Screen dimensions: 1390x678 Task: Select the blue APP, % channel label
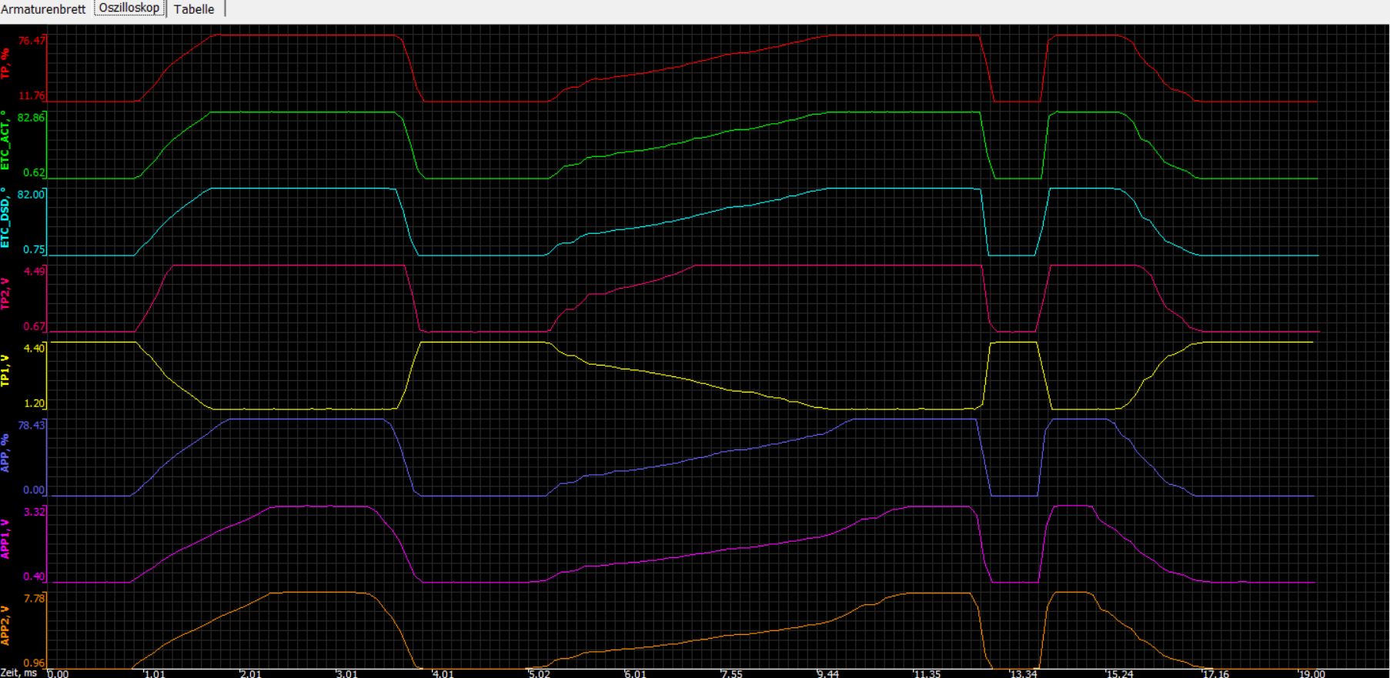[5, 453]
